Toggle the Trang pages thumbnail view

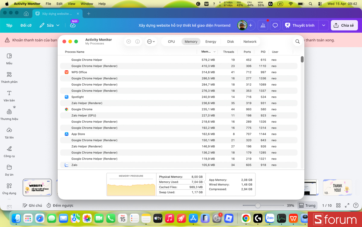307,206
